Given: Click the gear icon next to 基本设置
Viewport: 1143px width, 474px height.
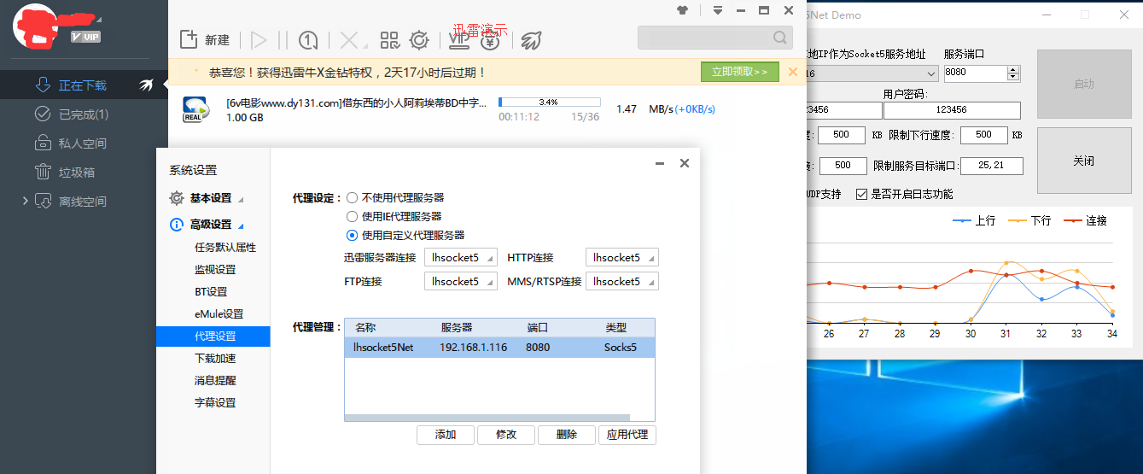Looking at the screenshot, I should [x=177, y=197].
